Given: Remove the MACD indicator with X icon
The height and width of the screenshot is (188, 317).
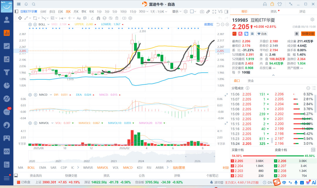Looking at the screenshot, I should pos(36,95).
